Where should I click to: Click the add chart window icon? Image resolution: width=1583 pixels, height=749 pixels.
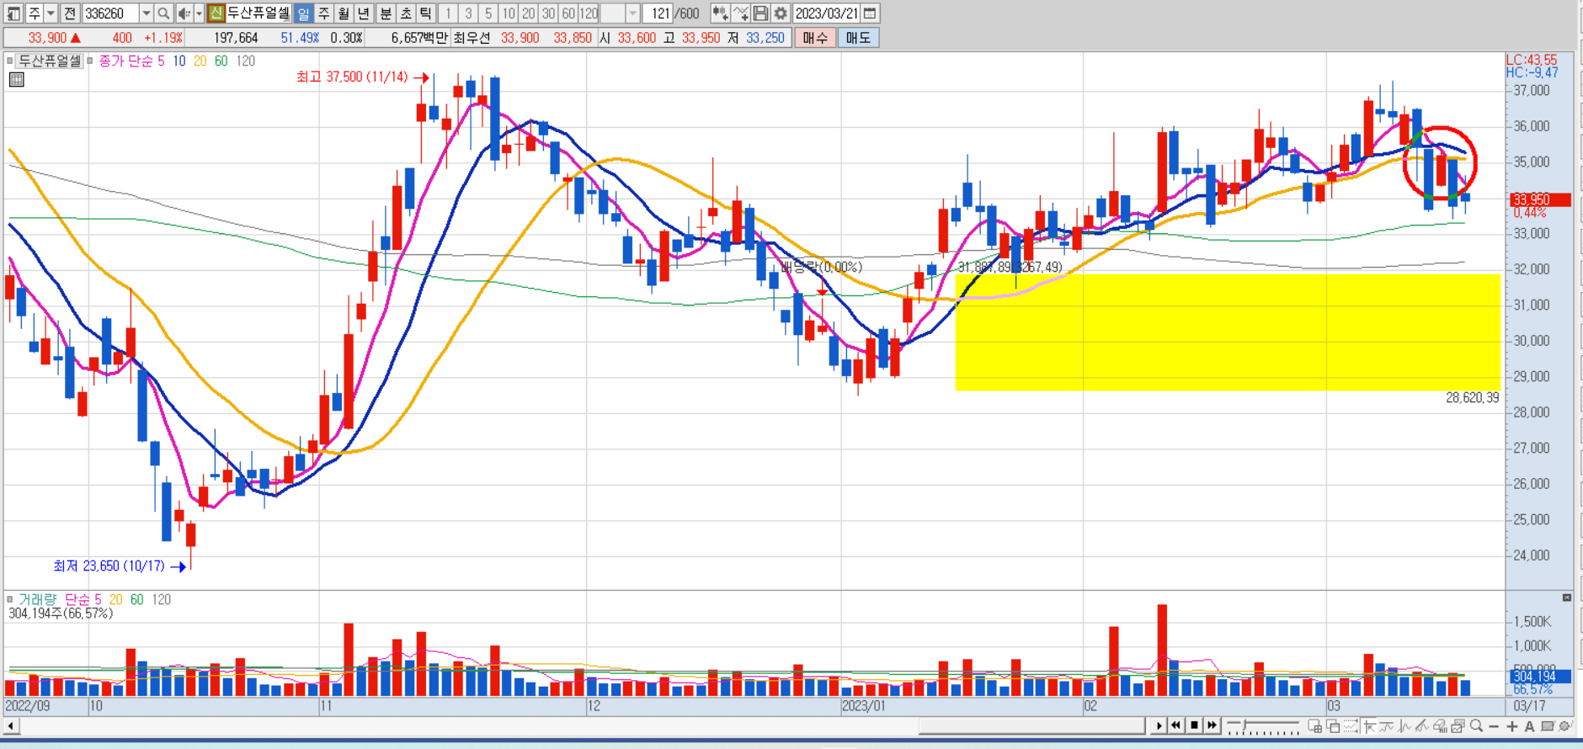1314,725
